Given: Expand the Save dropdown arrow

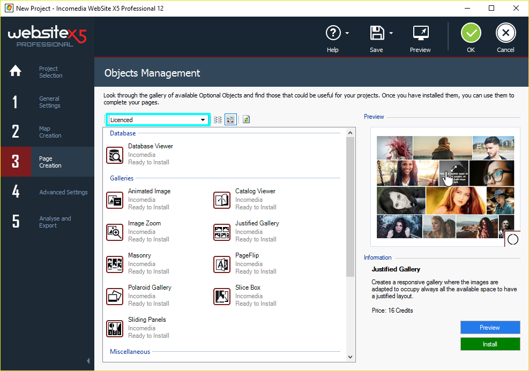Looking at the screenshot, I should pyautogui.click(x=391, y=33).
